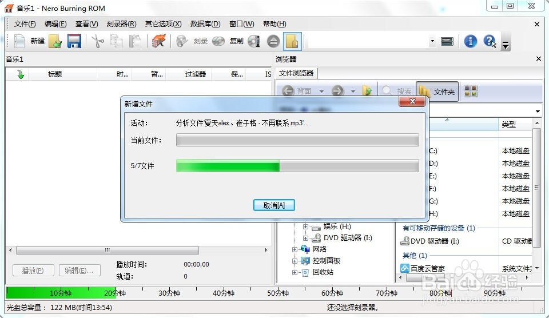
Task: Select DVD 驱动器 (I:) in file list
Action: click(x=429, y=241)
